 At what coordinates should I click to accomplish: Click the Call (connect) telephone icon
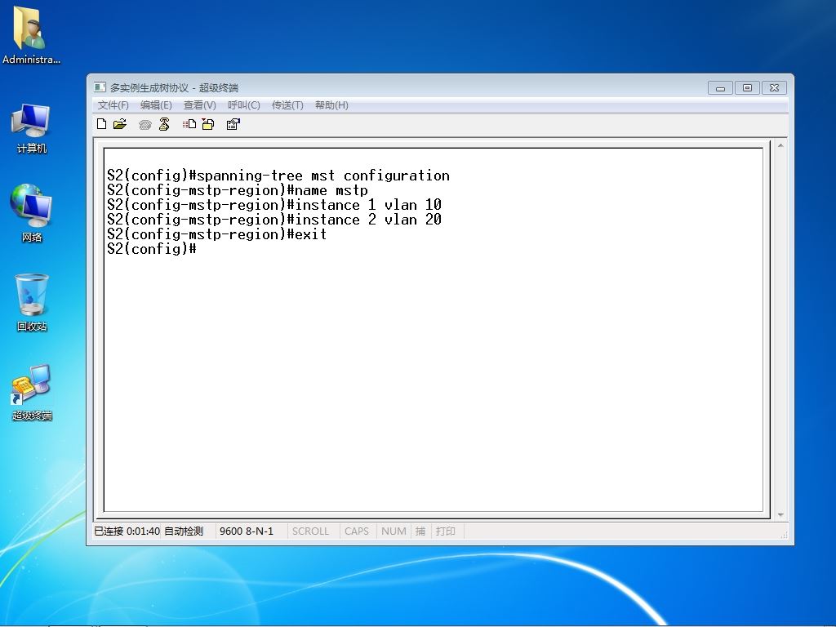[x=145, y=125]
